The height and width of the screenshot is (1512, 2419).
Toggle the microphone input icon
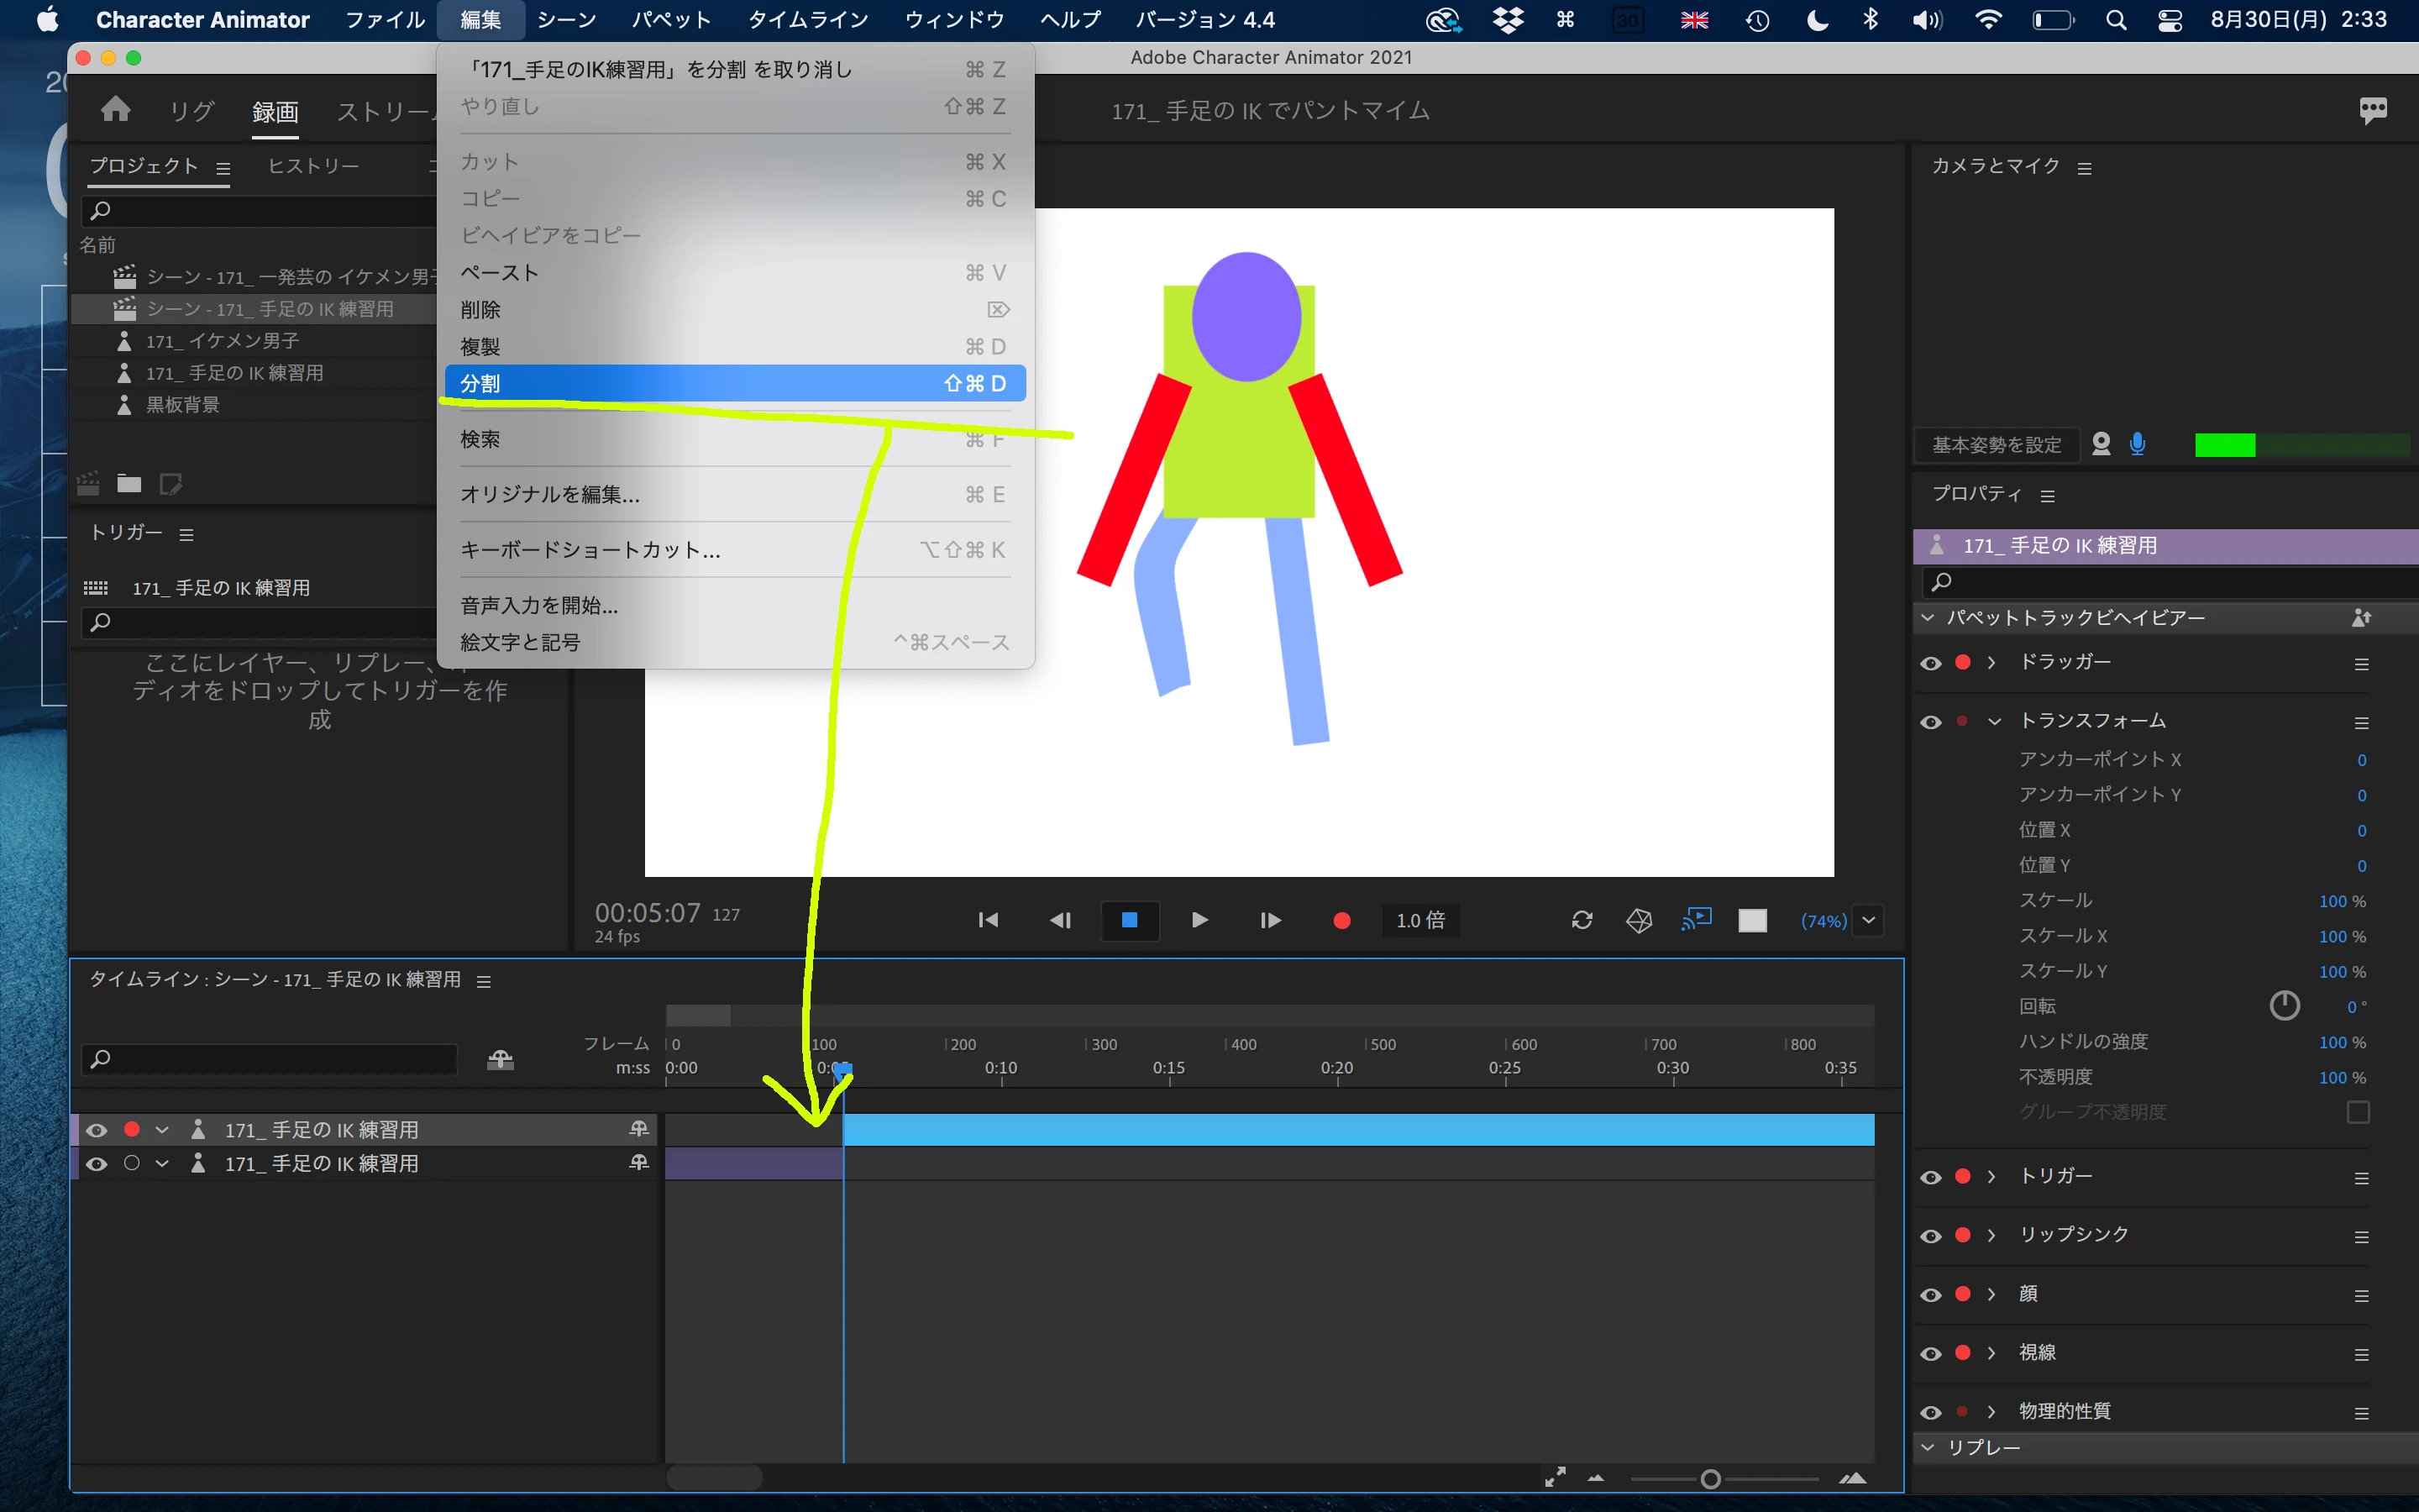2137,444
